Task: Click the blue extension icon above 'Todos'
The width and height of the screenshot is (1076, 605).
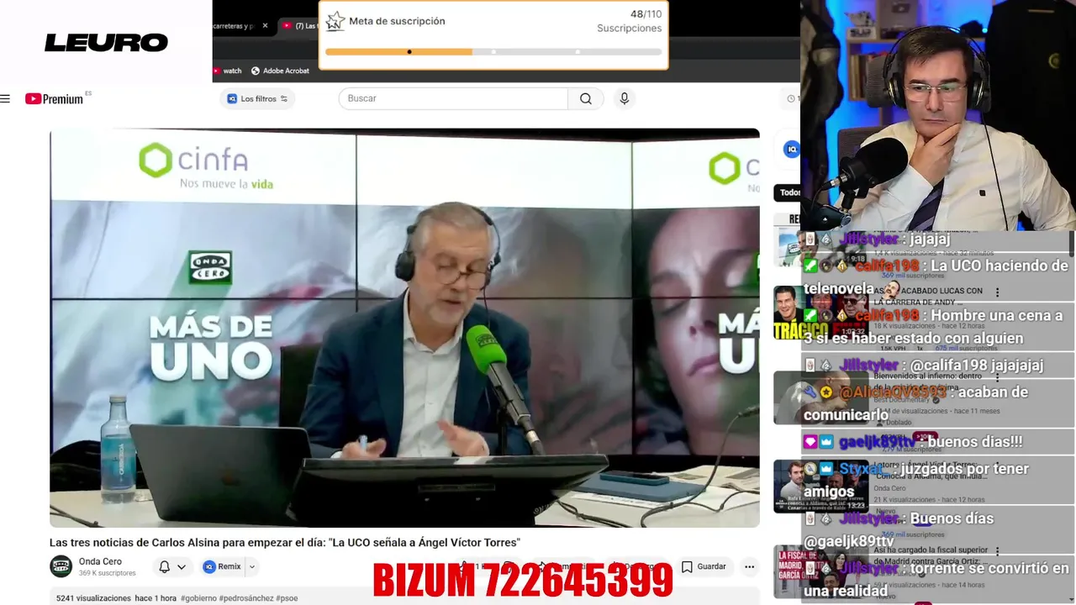Action: (x=791, y=150)
